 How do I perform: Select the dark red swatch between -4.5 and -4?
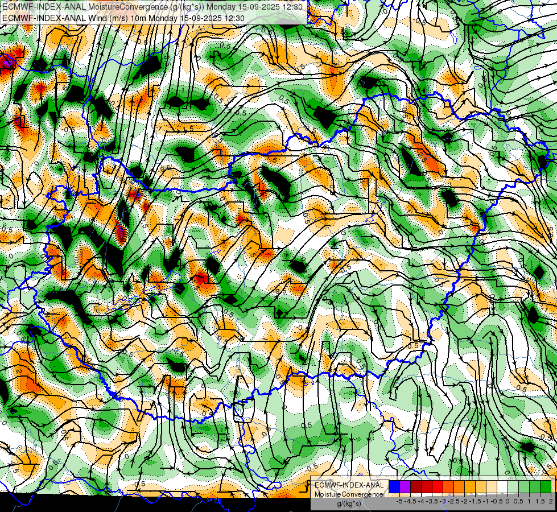pyautogui.click(x=416, y=487)
